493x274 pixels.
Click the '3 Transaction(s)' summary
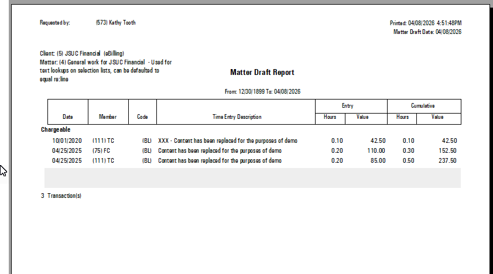pyautogui.click(x=61, y=196)
